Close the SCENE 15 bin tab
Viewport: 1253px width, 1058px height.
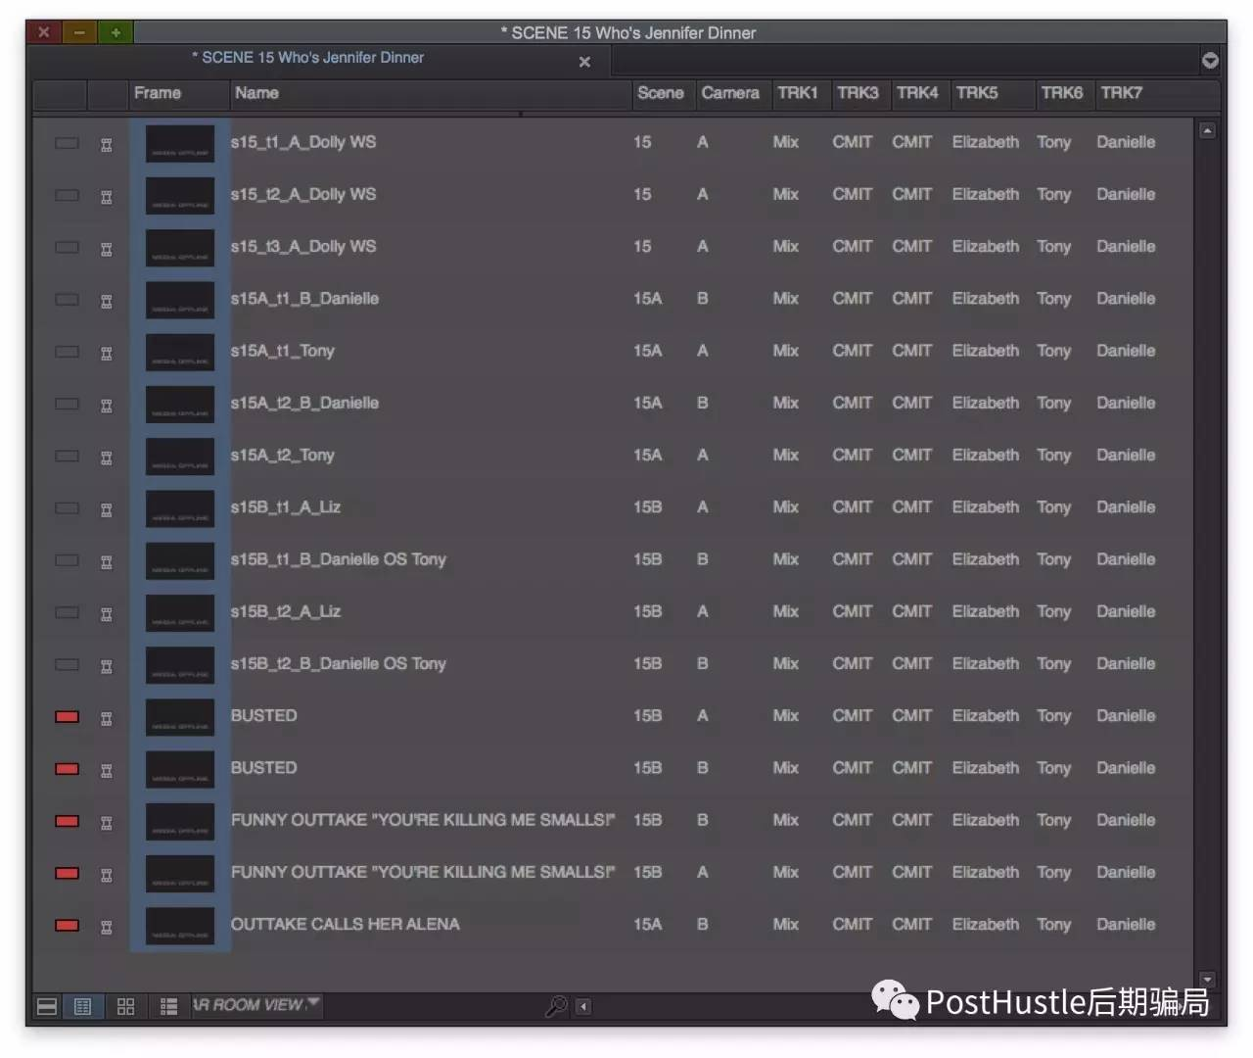584,62
